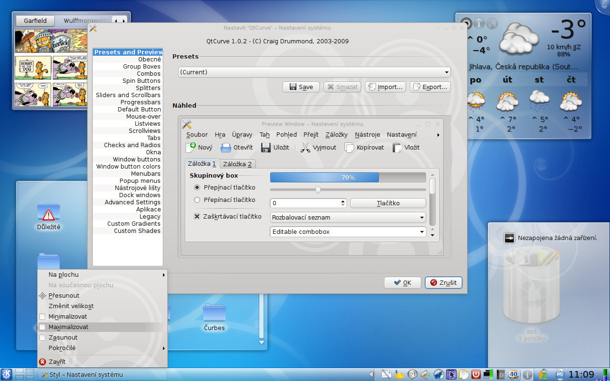Click the Vložit clipboard toolbar icon
The image size is (610, 381).
coord(397,148)
